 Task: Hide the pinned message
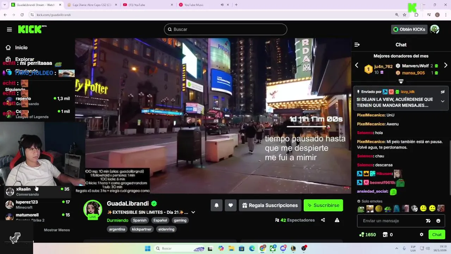point(443,92)
